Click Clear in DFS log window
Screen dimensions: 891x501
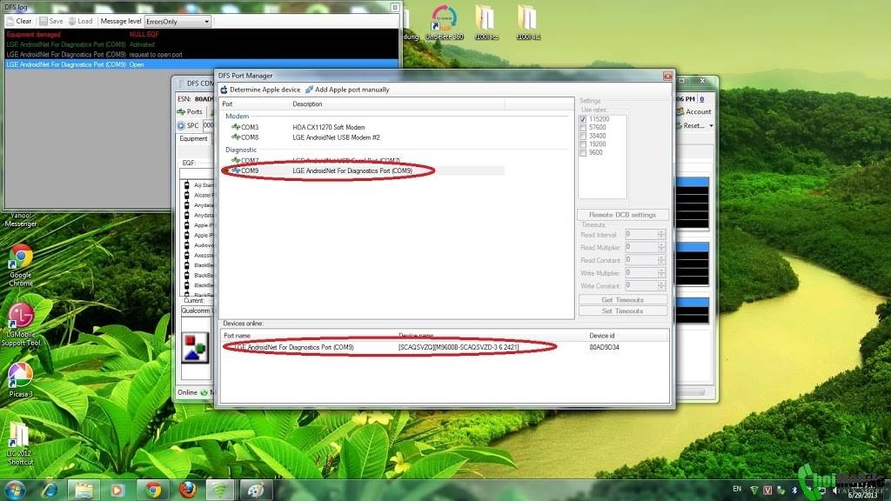(19, 21)
